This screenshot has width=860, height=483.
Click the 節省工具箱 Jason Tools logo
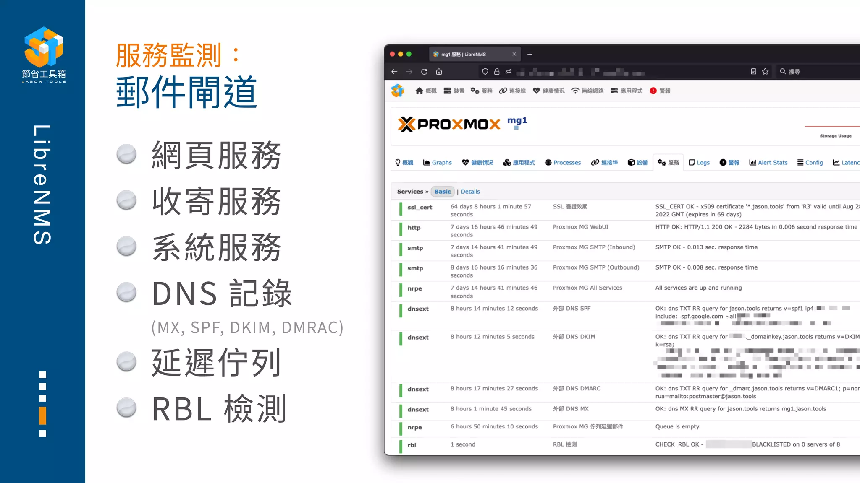(44, 55)
